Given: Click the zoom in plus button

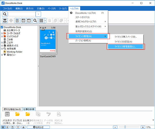Looking at the screenshot, I should tap(143, 127).
